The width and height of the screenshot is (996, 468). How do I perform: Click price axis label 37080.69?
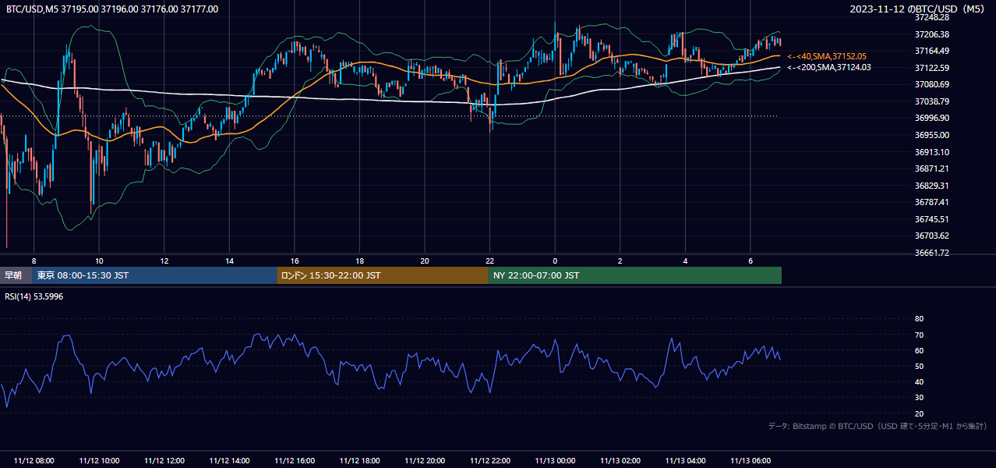(931, 84)
